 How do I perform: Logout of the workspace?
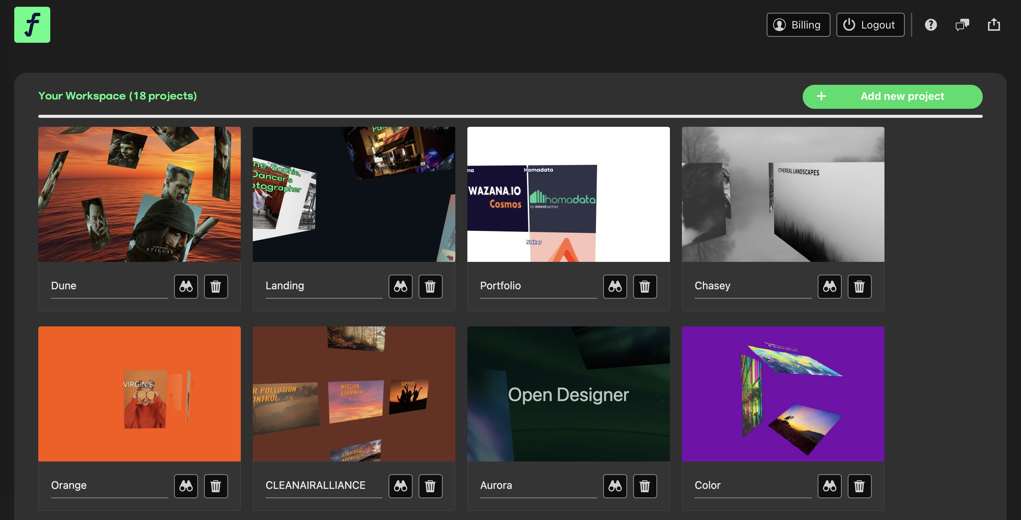(x=870, y=24)
